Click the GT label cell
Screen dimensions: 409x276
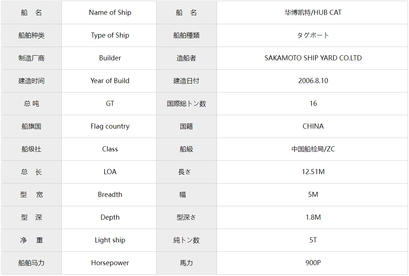pyautogui.click(x=109, y=104)
